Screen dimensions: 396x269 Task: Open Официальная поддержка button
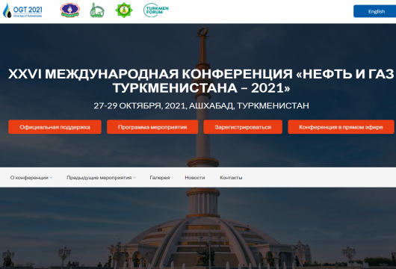(x=55, y=127)
